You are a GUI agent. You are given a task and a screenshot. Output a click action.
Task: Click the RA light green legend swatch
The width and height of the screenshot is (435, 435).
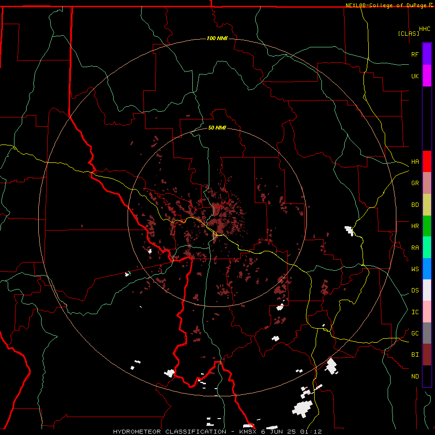point(427,247)
